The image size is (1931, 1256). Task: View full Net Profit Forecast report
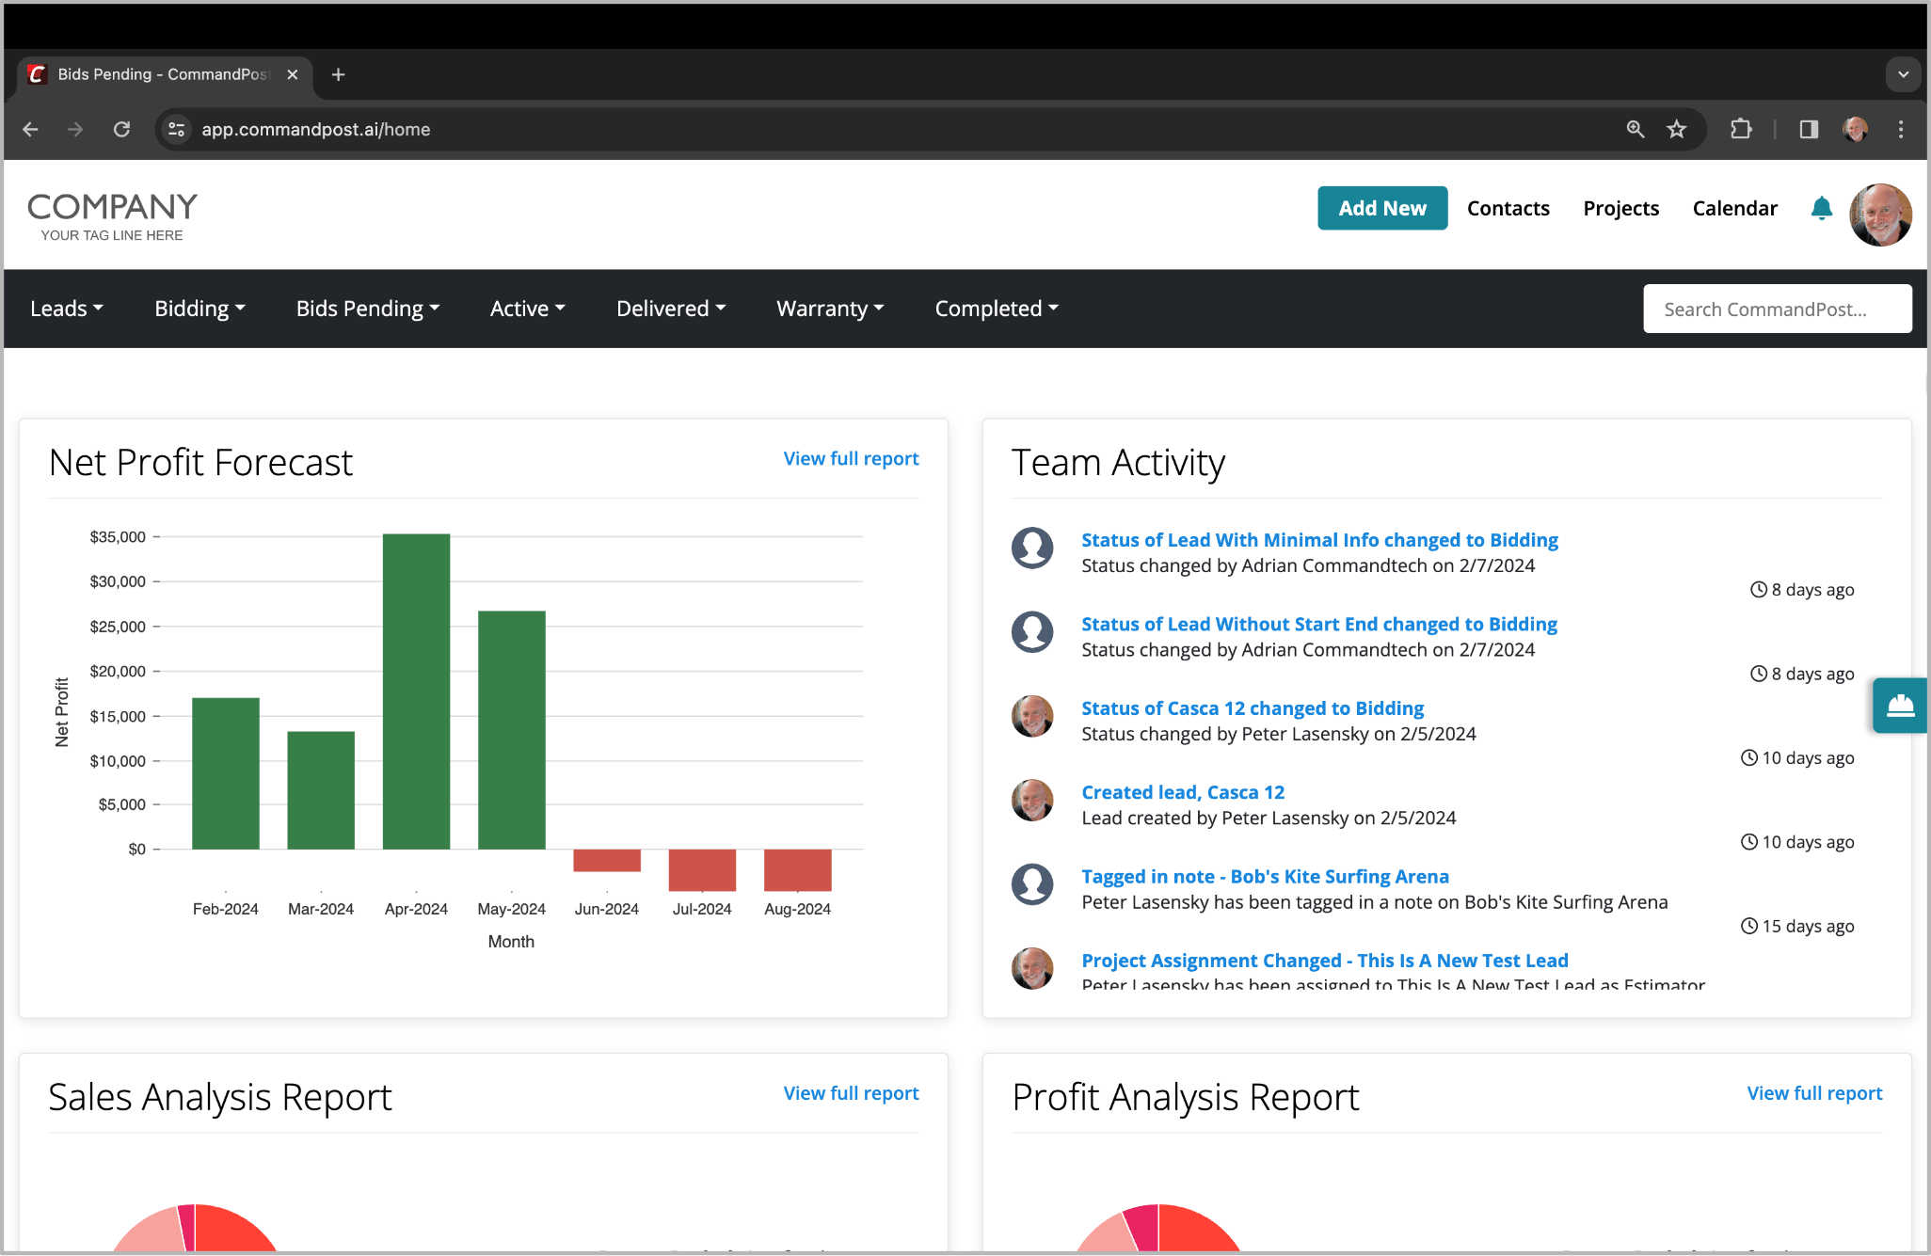pyautogui.click(x=851, y=458)
